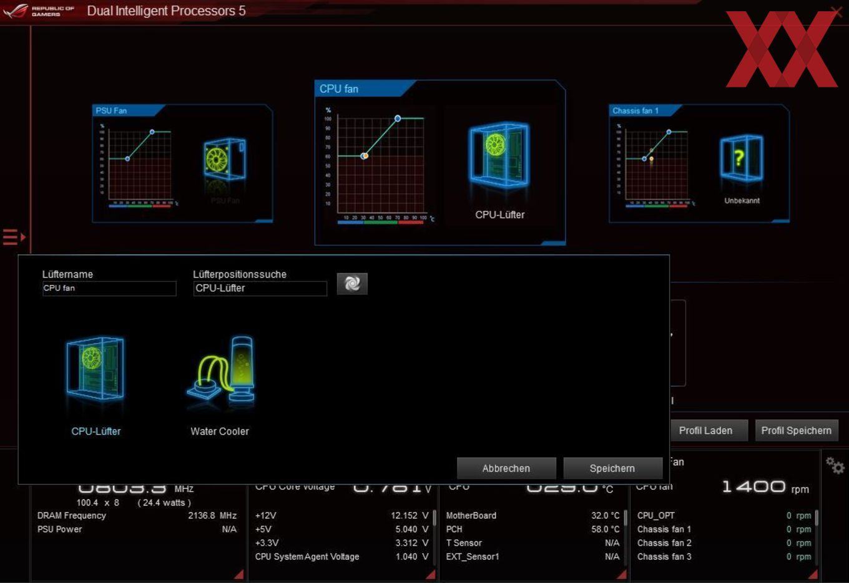
Task: Click the CPU-Lüfter label in dialog
Action: [96, 431]
